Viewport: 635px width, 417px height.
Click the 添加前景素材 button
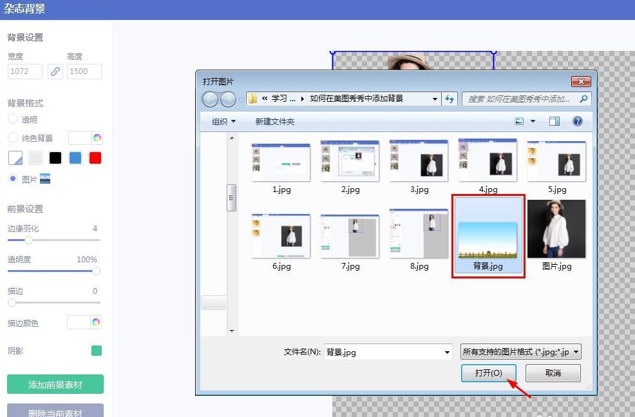click(x=55, y=385)
